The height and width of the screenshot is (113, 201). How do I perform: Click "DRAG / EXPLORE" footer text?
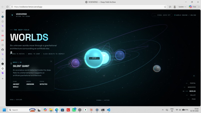(16, 100)
